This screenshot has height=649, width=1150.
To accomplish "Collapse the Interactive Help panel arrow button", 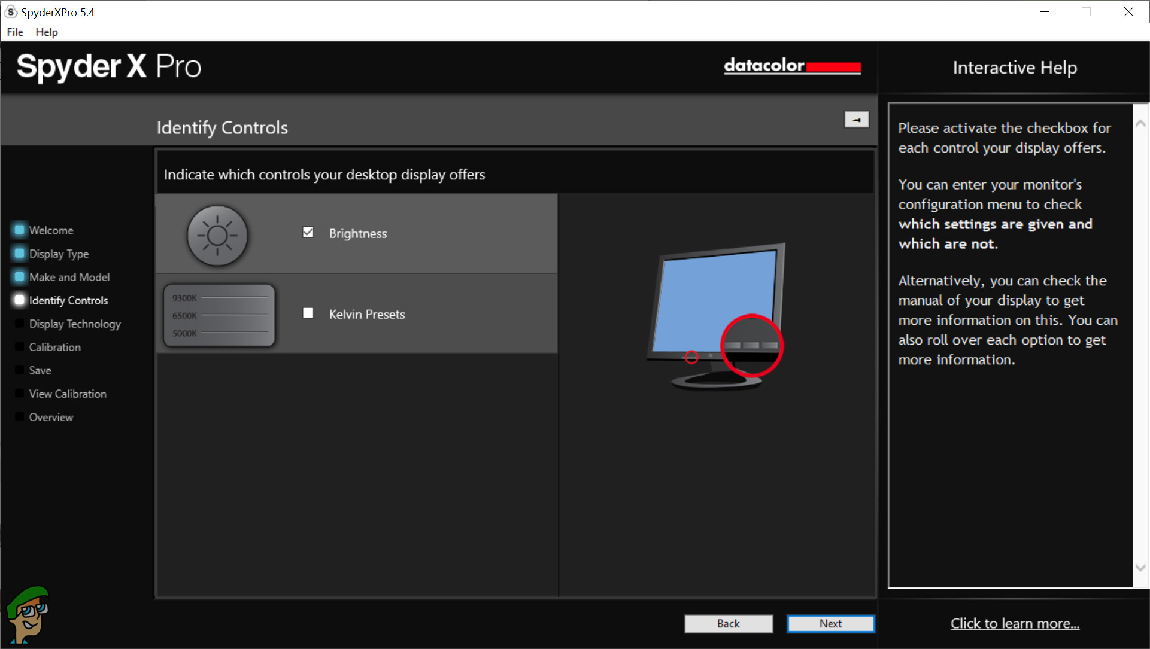I will (856, 120).
